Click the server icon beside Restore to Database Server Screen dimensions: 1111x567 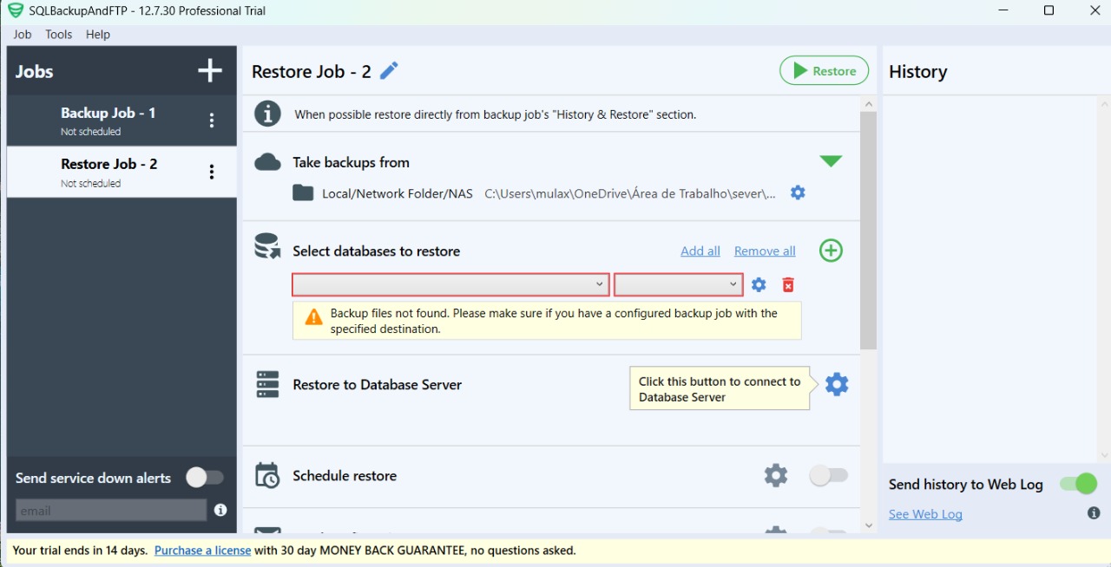click(268, 384)
